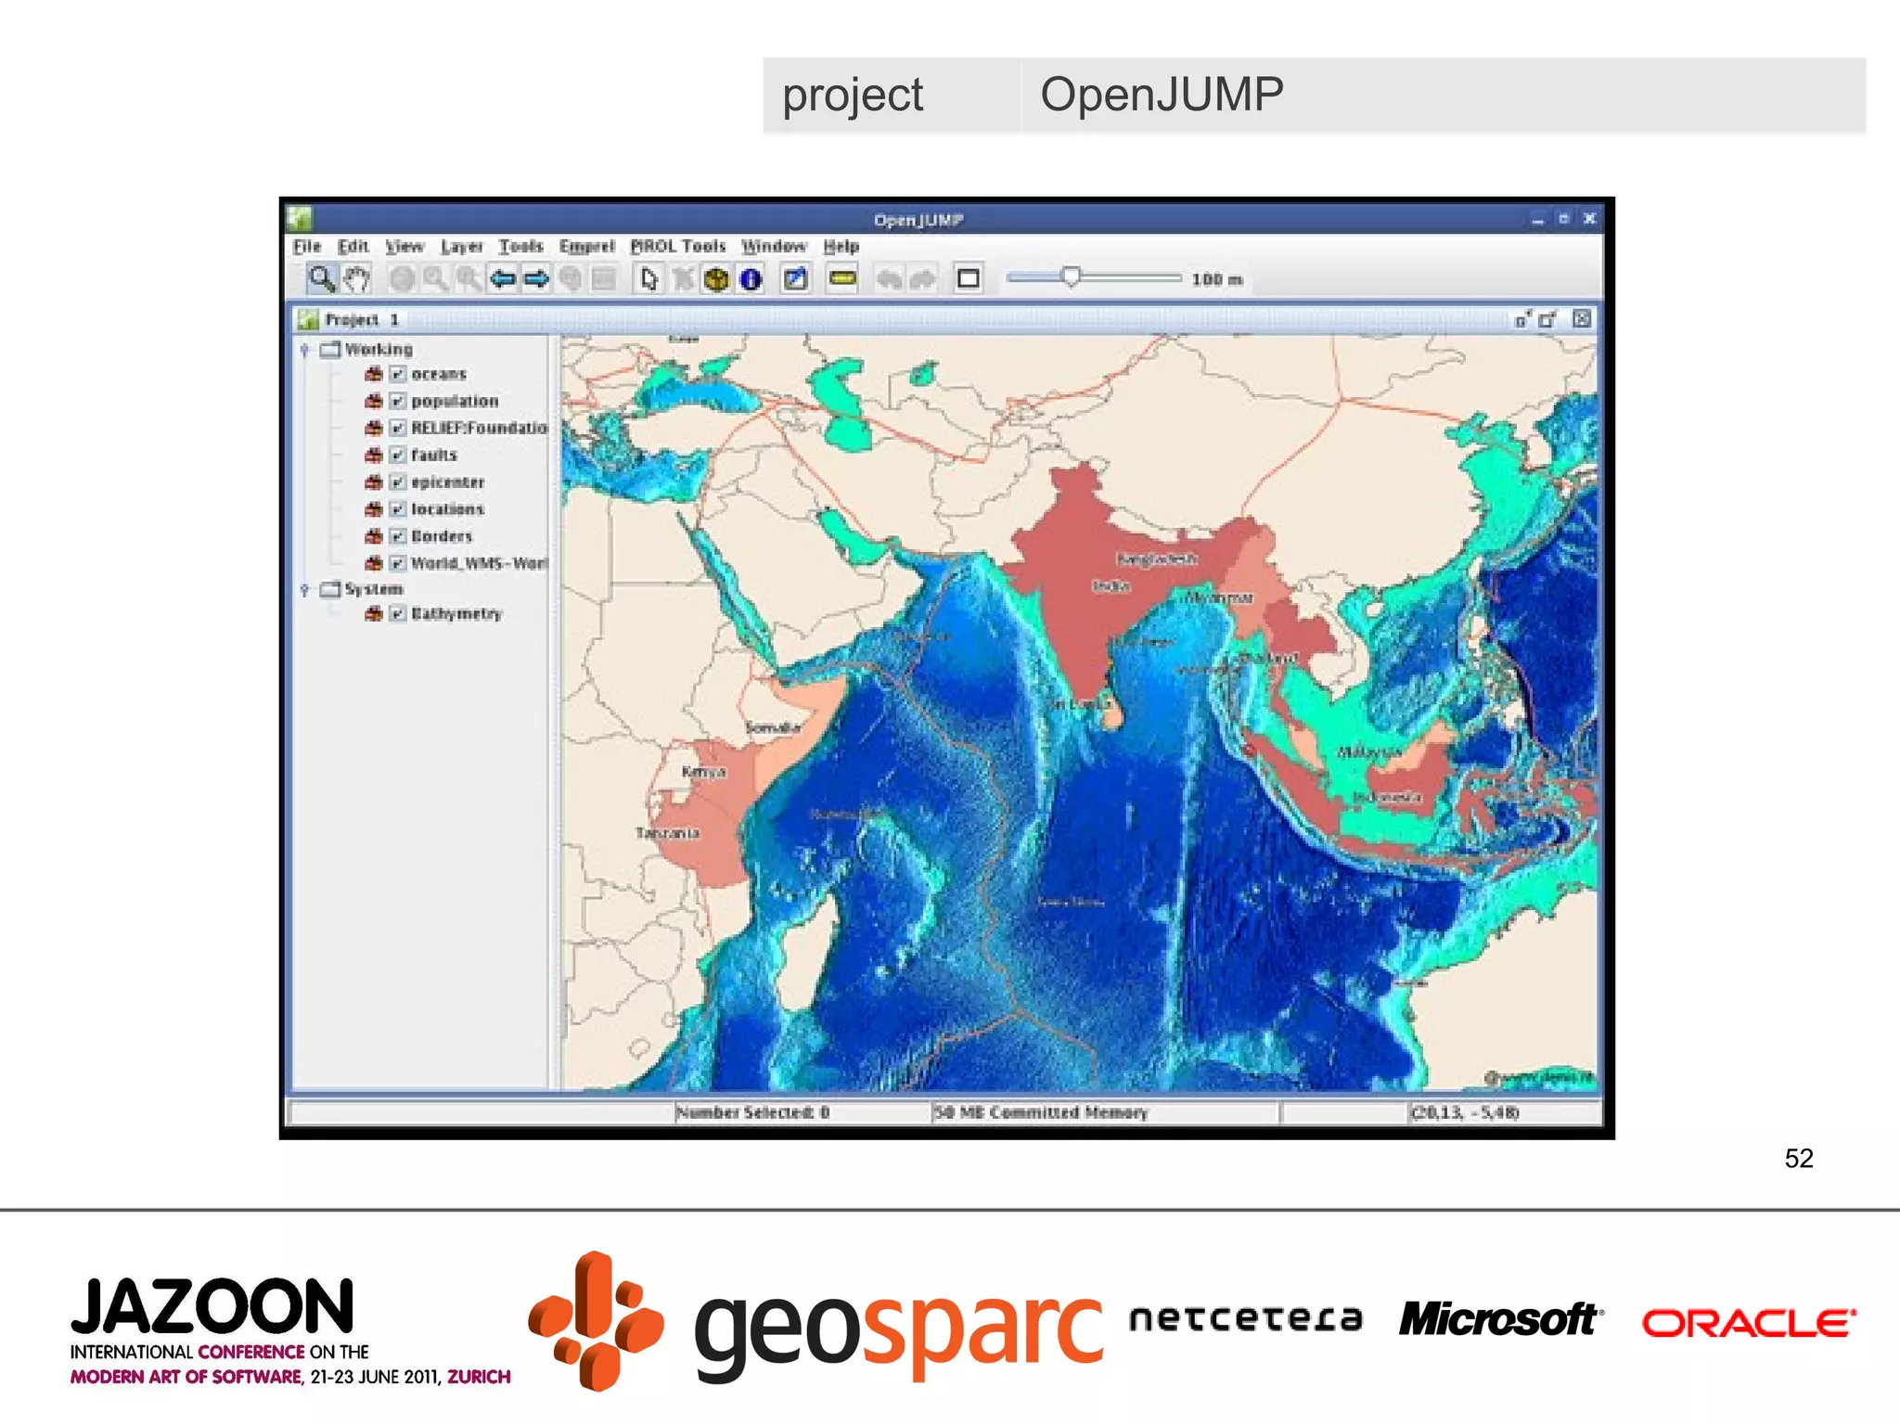The height and width of the screenshot is (1425, 1900).
Task: Open the Window menu
Action: pos(773,246)
